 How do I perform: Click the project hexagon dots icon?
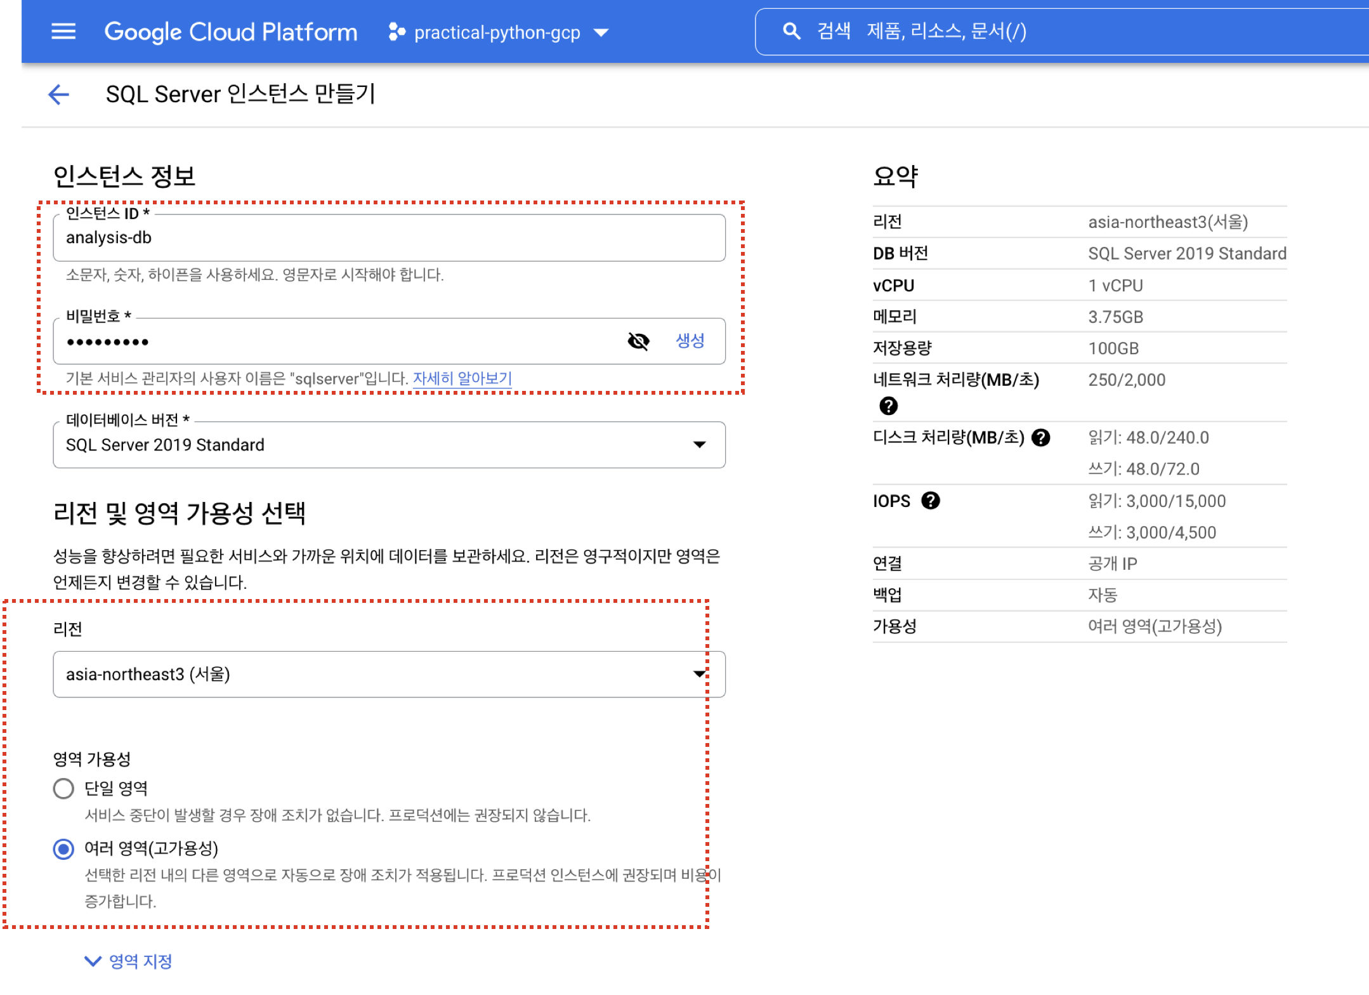click(x=396, y=32)
